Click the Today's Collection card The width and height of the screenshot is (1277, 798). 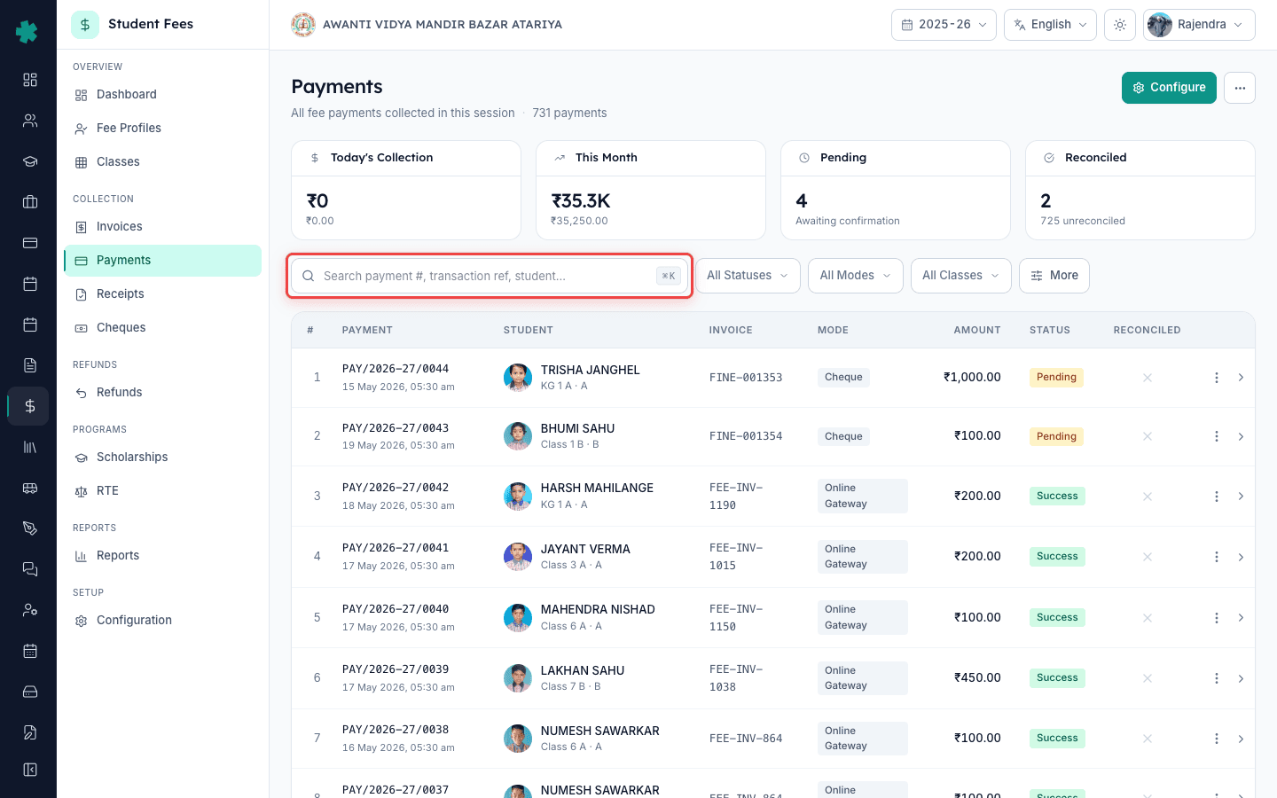tap(406, 190)
